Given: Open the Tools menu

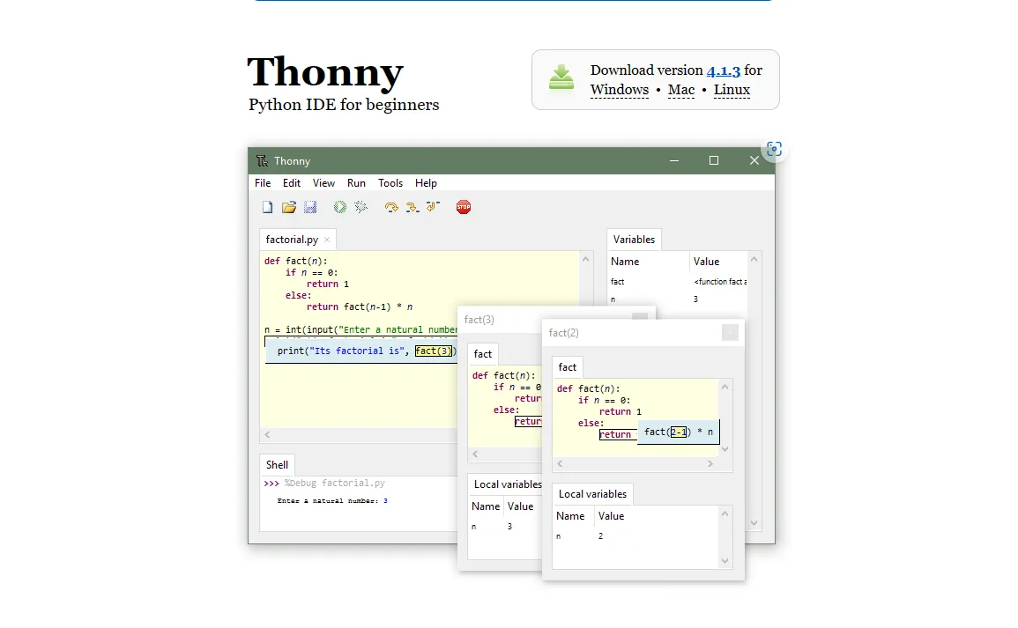Looking at the screenshot, I should coord(390,182).
